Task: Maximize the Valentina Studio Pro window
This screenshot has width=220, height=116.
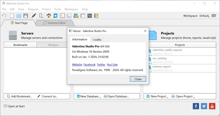Action: point(204,3)
